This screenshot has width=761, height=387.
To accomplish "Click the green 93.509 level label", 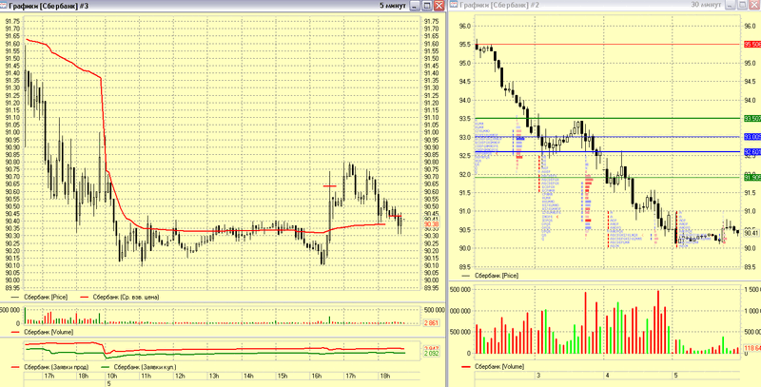I will pyautogui.click(x=752, y=118).
